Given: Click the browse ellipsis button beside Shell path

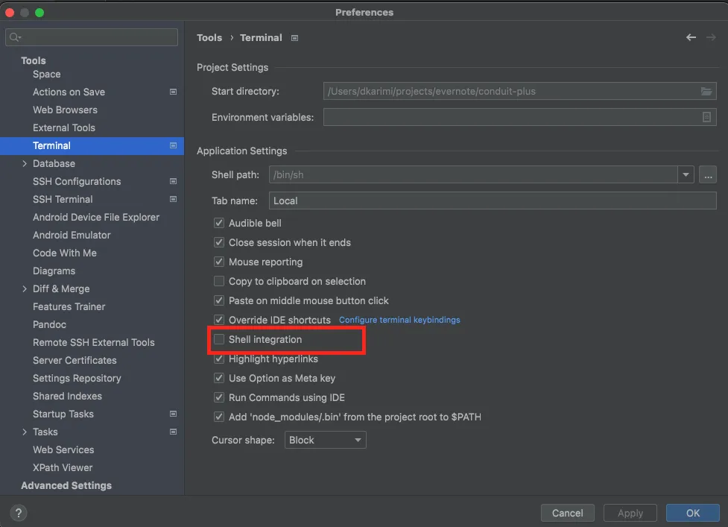Looking at the screenshot, I should click(x=707, y=175).
